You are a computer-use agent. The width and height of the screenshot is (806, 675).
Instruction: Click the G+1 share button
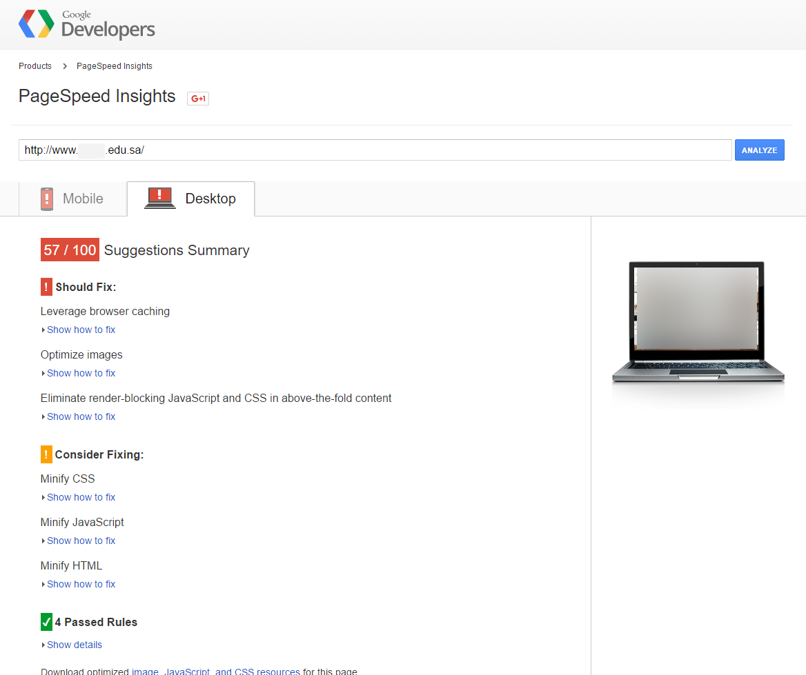(198, 99)
